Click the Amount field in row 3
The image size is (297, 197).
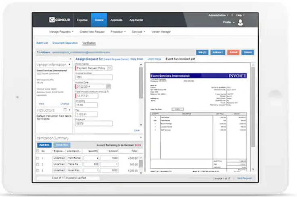[x=109, y=170]
